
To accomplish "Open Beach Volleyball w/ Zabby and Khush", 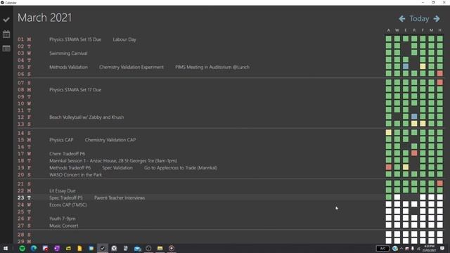I will pyautogui.click(x=86, y=117).
